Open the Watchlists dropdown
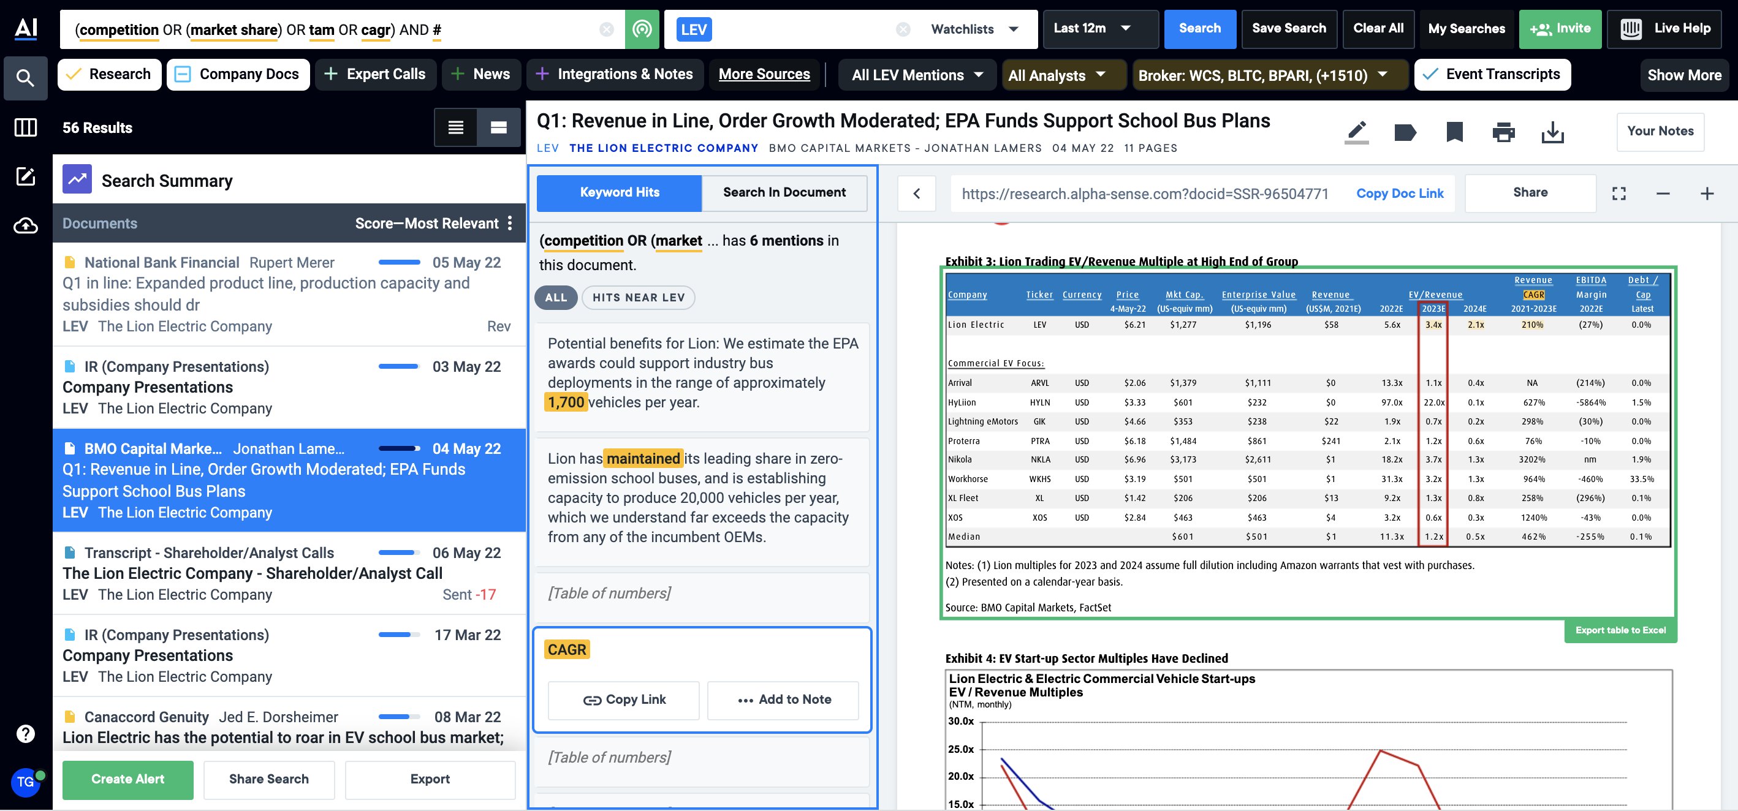Image resolution: width=1738 pixels, height=811 pixels. tap(974, 29)
